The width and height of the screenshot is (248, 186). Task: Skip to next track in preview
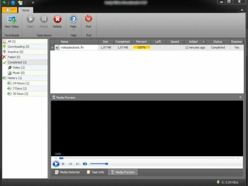click(x=77, y=164)
